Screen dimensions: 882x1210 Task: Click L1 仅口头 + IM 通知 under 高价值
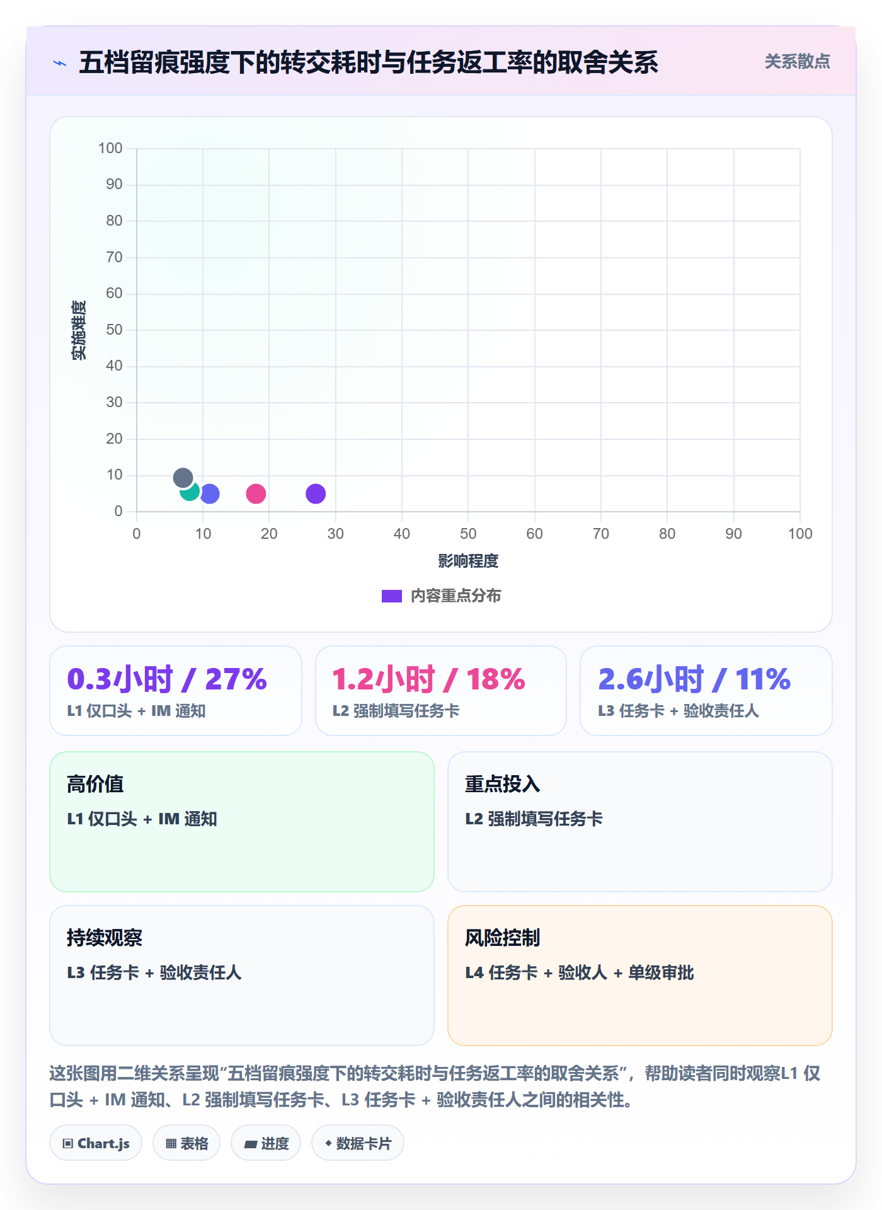click(142, 819)
